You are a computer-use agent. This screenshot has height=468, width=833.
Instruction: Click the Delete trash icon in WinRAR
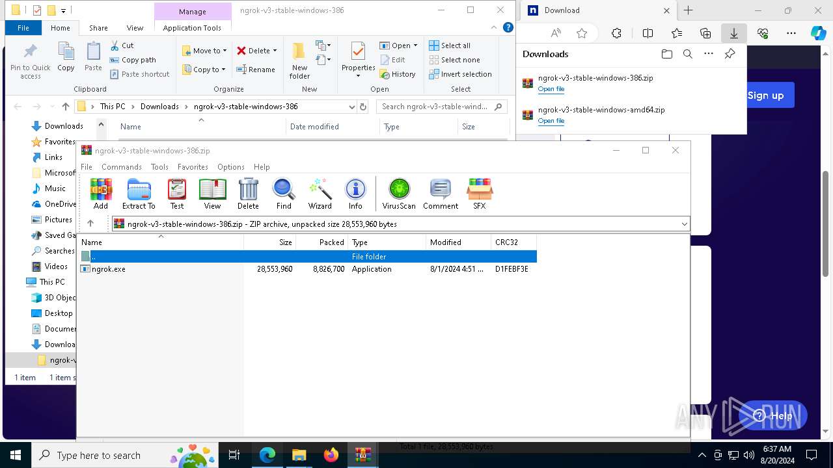coord(248,194)
